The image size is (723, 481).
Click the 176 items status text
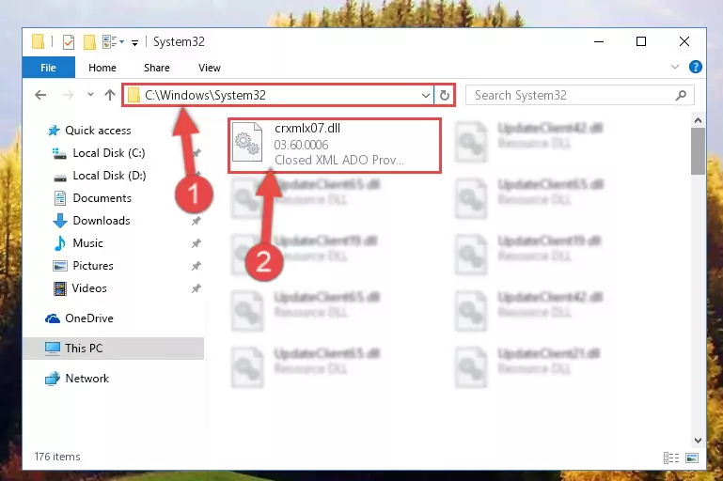tap(57, 457)
